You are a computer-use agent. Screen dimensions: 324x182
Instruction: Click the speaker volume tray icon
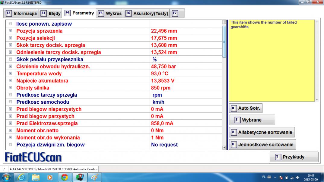click(x=298, y=177)
